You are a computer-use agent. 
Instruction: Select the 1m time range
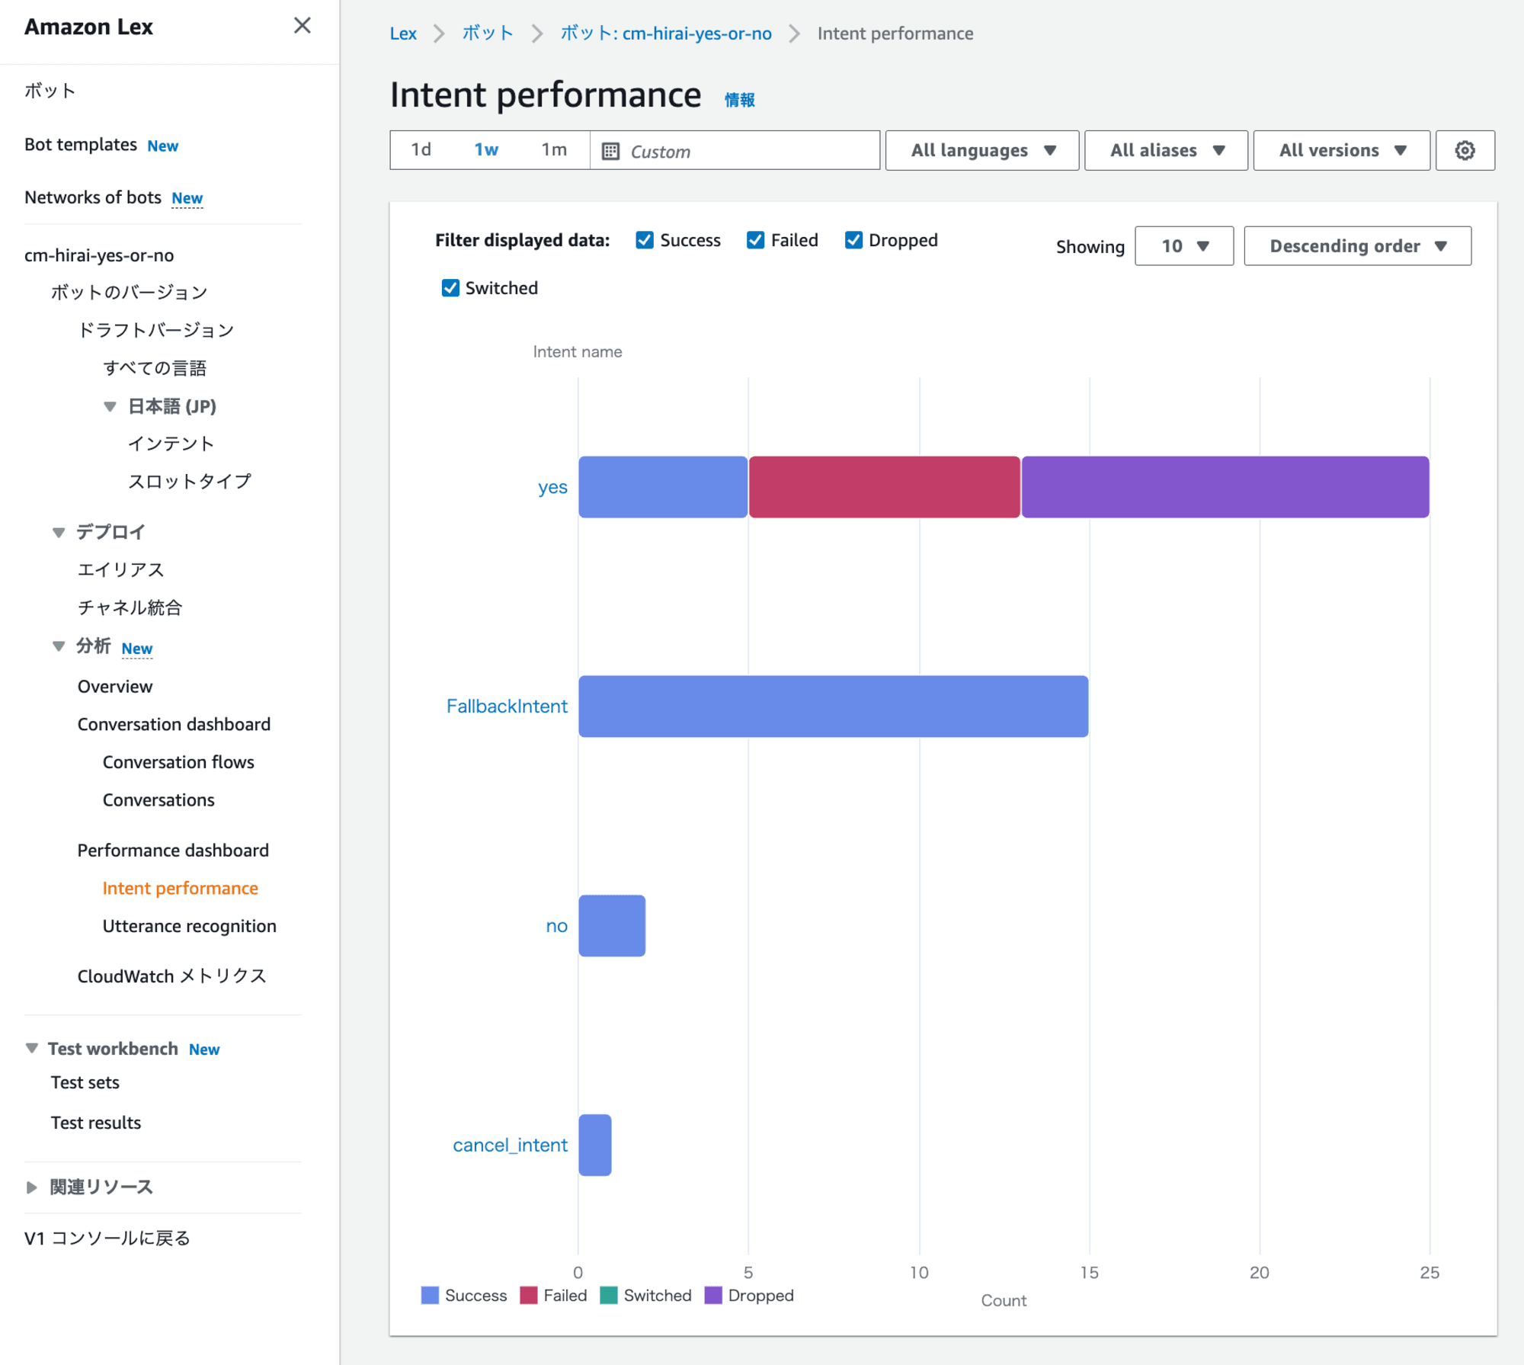click(554, 150)
